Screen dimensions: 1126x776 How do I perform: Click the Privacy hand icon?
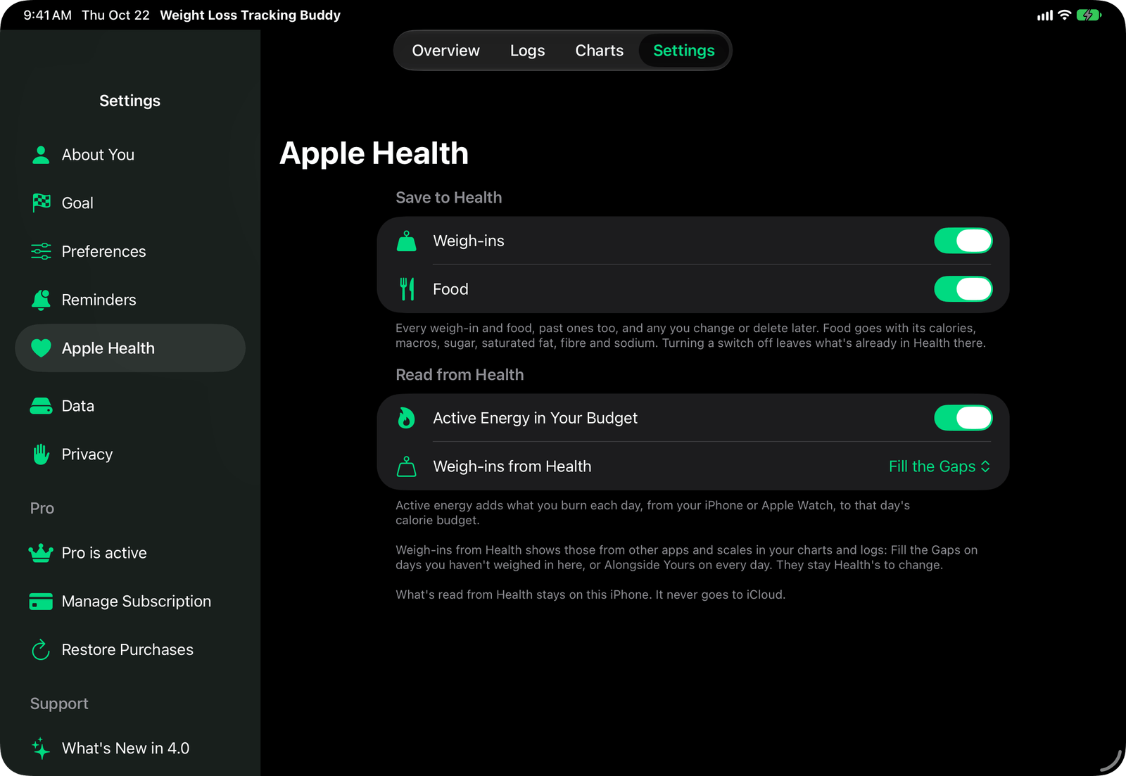click(41, 454)
